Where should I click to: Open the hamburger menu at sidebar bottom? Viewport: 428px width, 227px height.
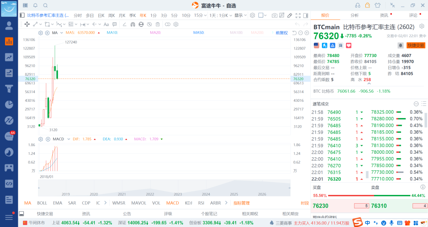9,217
